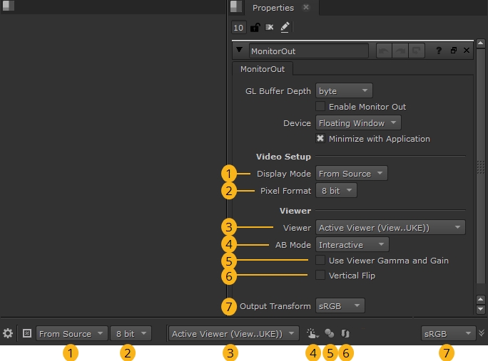
Task: Switch to the Properties tab
Action: pyautogui.click(x=273, y=8)
